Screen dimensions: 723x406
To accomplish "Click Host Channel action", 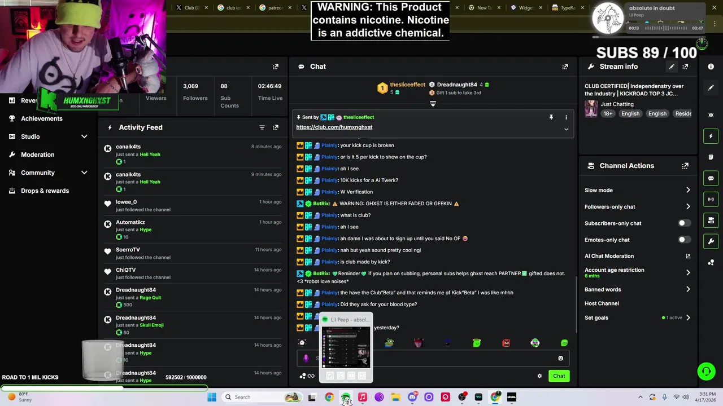I will coord(602,303).
